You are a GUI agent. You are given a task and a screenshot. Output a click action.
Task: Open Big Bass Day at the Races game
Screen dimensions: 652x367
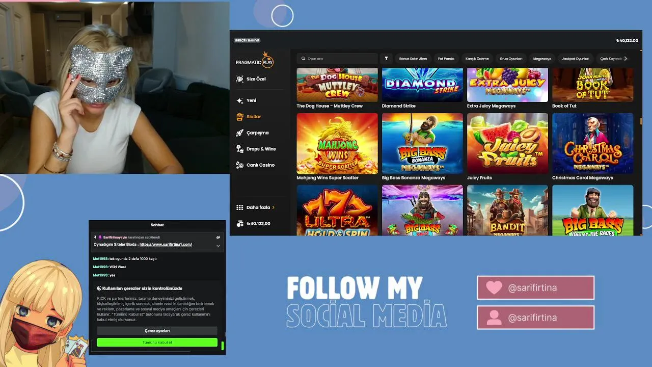coord(593,210)
